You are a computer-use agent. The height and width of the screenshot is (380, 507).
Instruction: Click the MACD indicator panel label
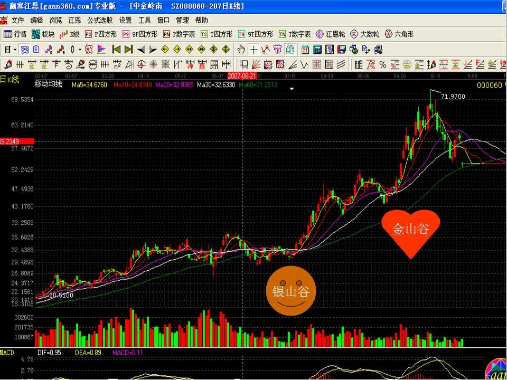7,352
